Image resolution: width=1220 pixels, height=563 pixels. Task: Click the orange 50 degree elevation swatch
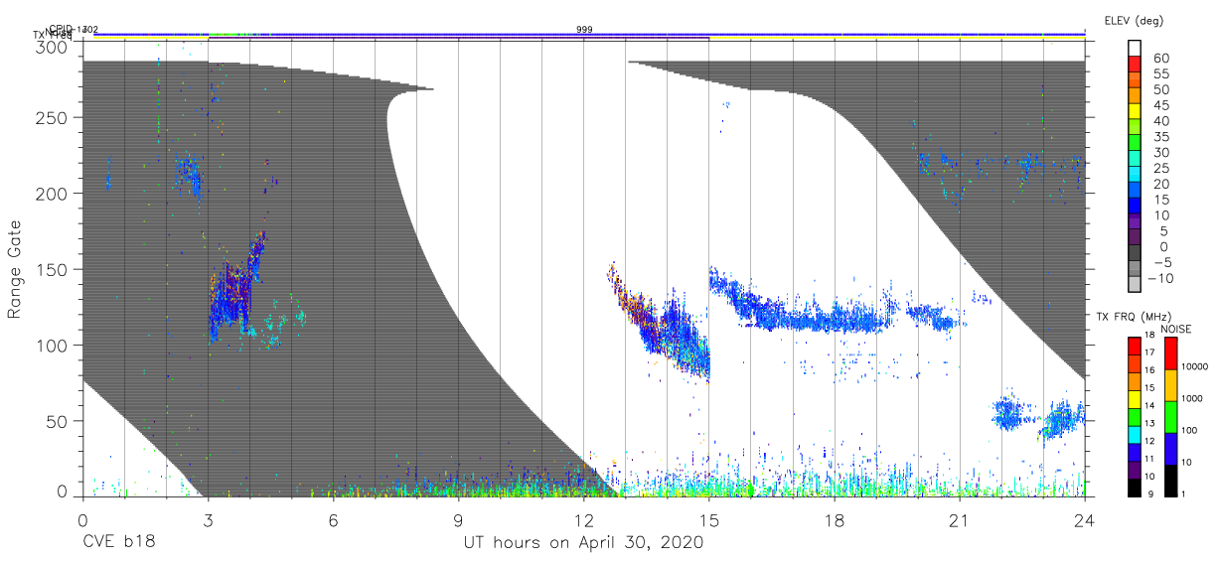[x=1137, y=96]
